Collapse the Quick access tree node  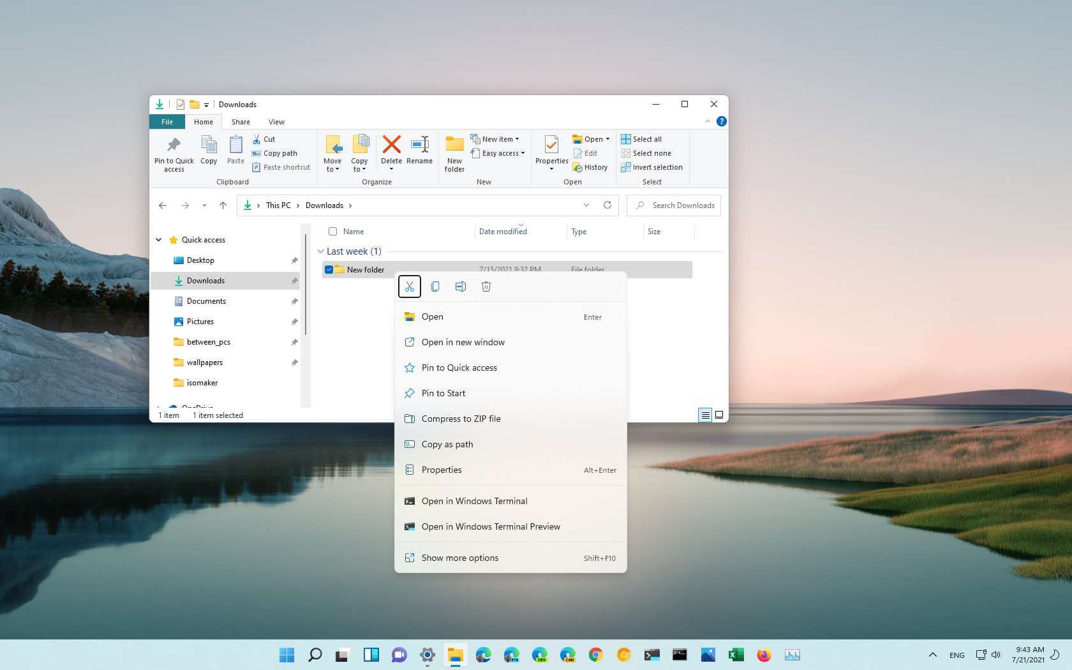click(159, 240)
